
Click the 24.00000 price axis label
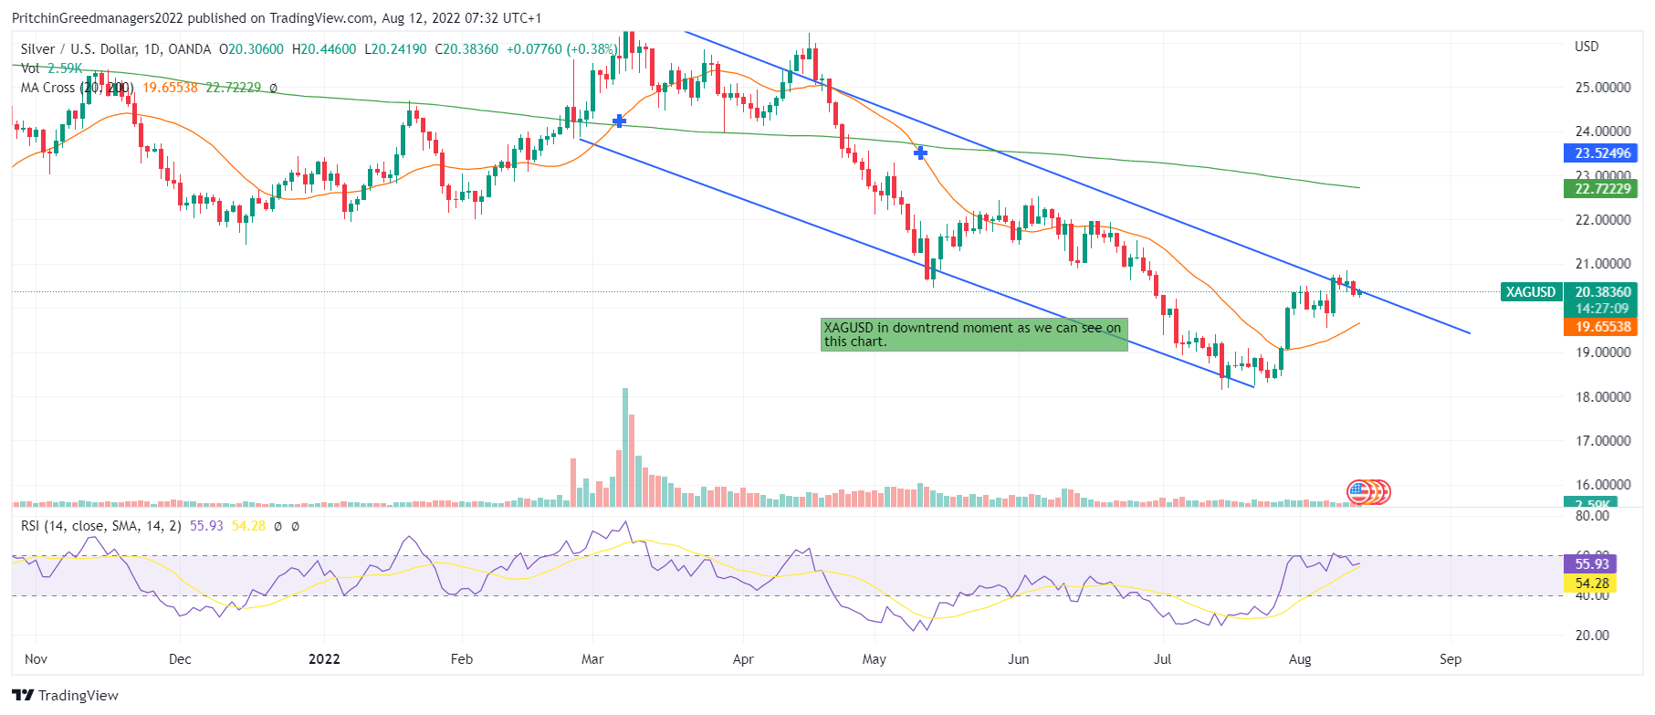(x=1603, y=131)
